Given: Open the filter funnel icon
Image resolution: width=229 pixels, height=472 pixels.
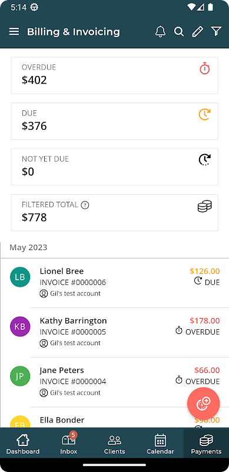Looking at the screenshot, I should click(216, 31).
